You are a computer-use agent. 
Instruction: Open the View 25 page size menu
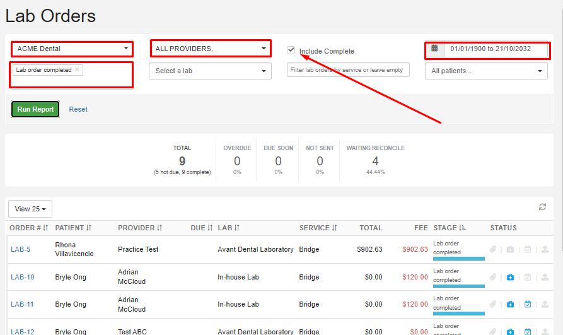click(x=30, y=209)
